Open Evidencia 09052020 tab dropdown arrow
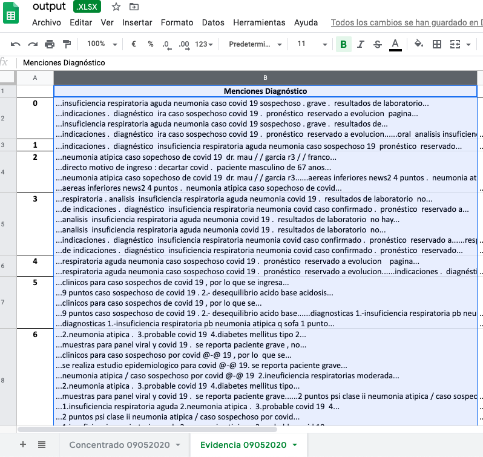 click(x=295, y=445)
